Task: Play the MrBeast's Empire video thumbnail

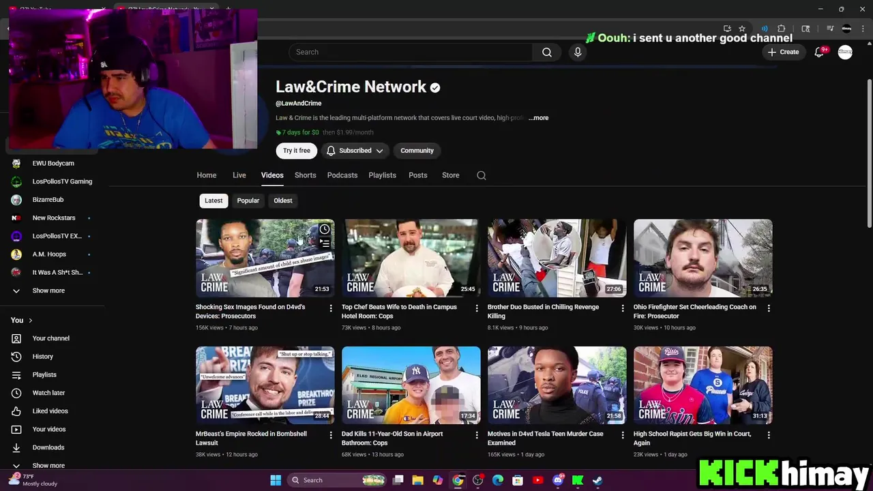Action: [x=265, y=385]
